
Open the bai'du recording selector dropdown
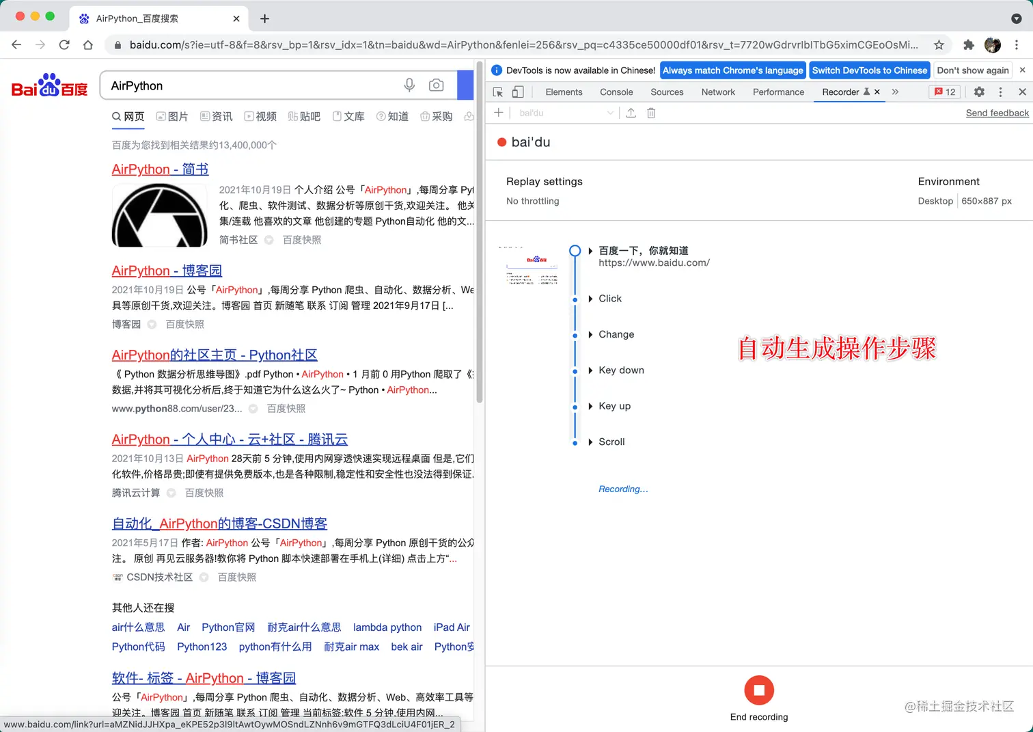pyautogui.click(x=566, y=113)
